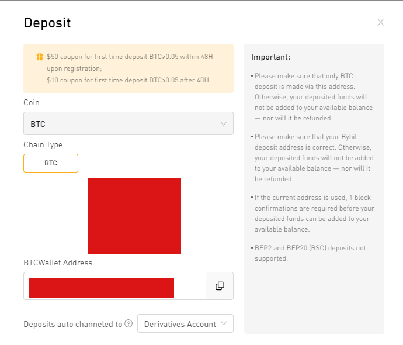Open the auto channeled help tooltip
Image resolution: width=403 pixels, height=345 pixels.
click(128, 323)
